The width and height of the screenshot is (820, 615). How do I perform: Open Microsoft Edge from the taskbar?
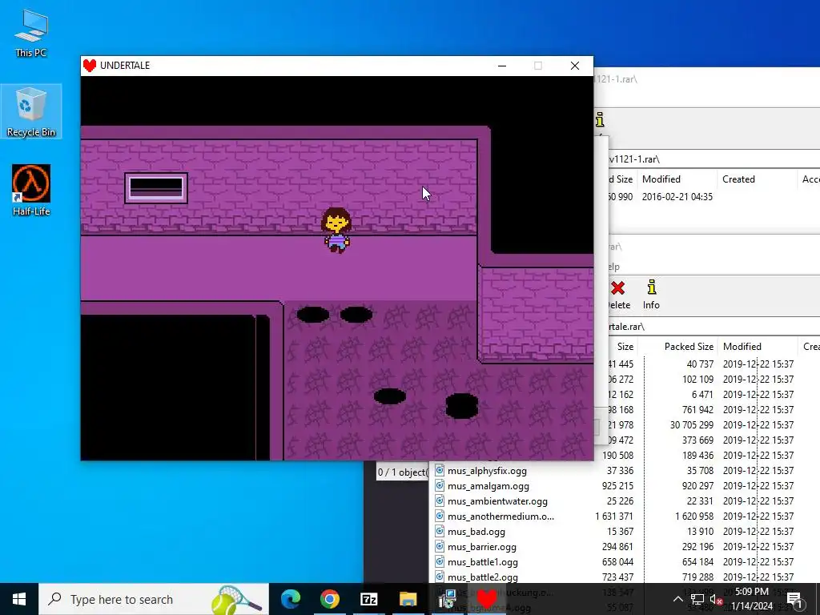(291, 599)
